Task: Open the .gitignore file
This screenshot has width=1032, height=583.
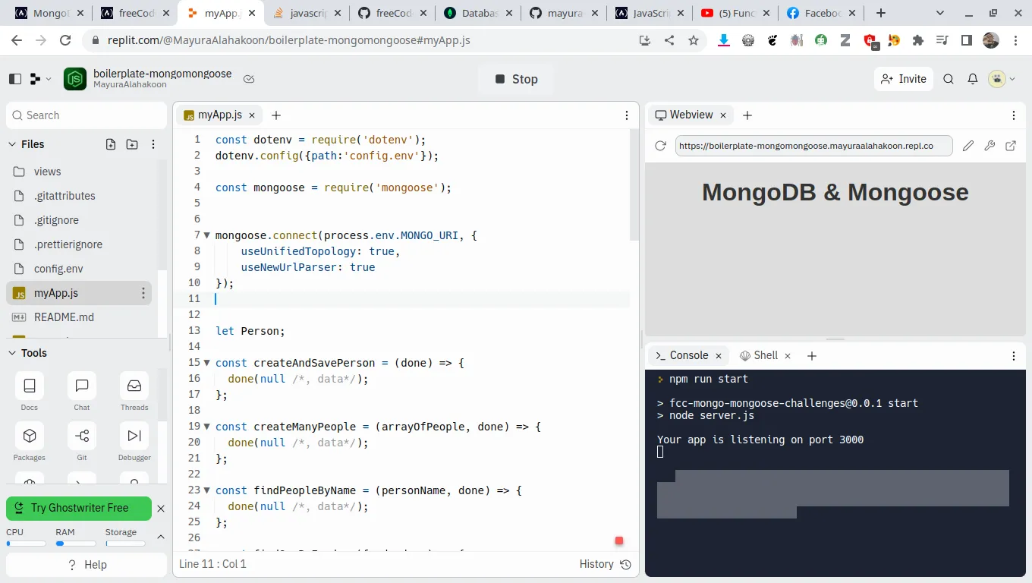Action: click(x=79, y=220)
